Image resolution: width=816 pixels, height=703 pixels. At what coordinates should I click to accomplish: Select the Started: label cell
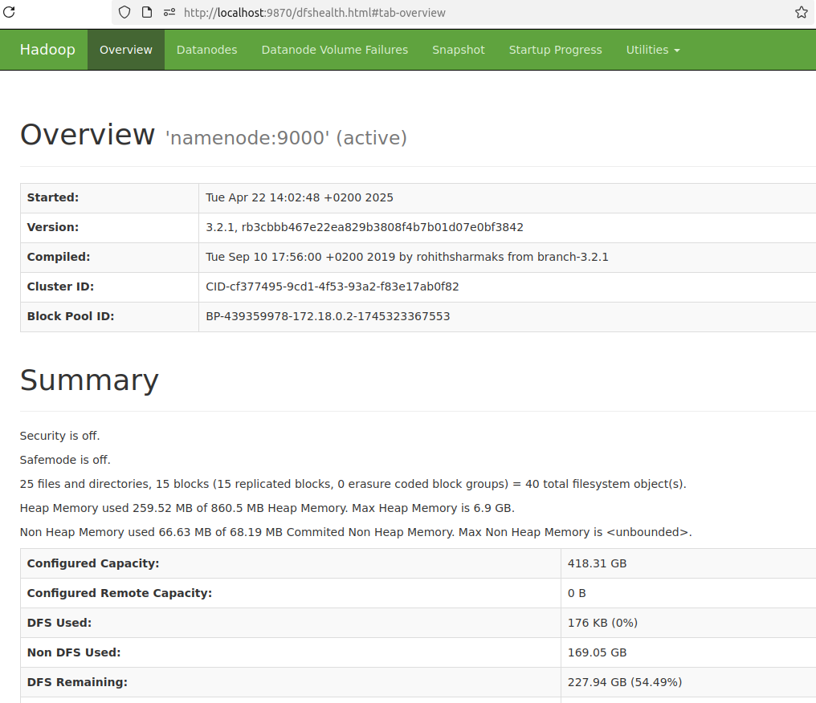pyautogui.click(x=109, y=197)
